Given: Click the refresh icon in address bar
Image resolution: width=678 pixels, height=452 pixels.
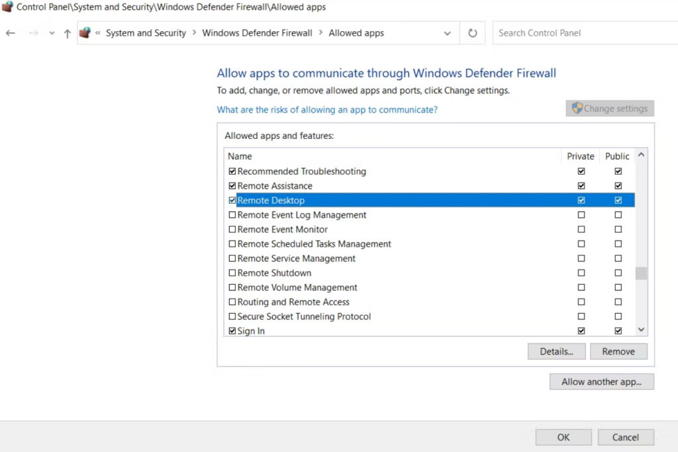Looking at the screenshot, I should pyautogui.click(x=472, y=32).
